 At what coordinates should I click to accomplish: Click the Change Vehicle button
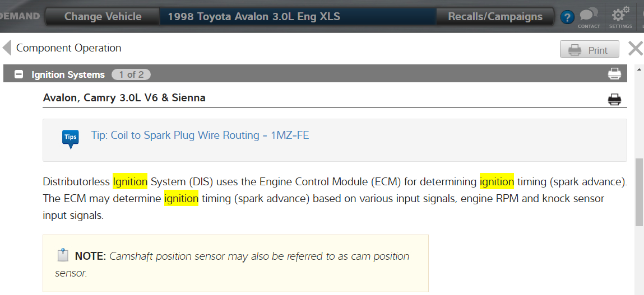pos(103,17)
